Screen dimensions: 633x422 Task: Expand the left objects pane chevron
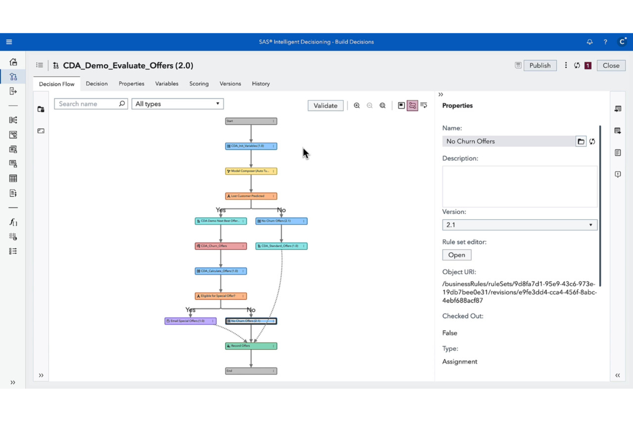(x=41, y=375)
